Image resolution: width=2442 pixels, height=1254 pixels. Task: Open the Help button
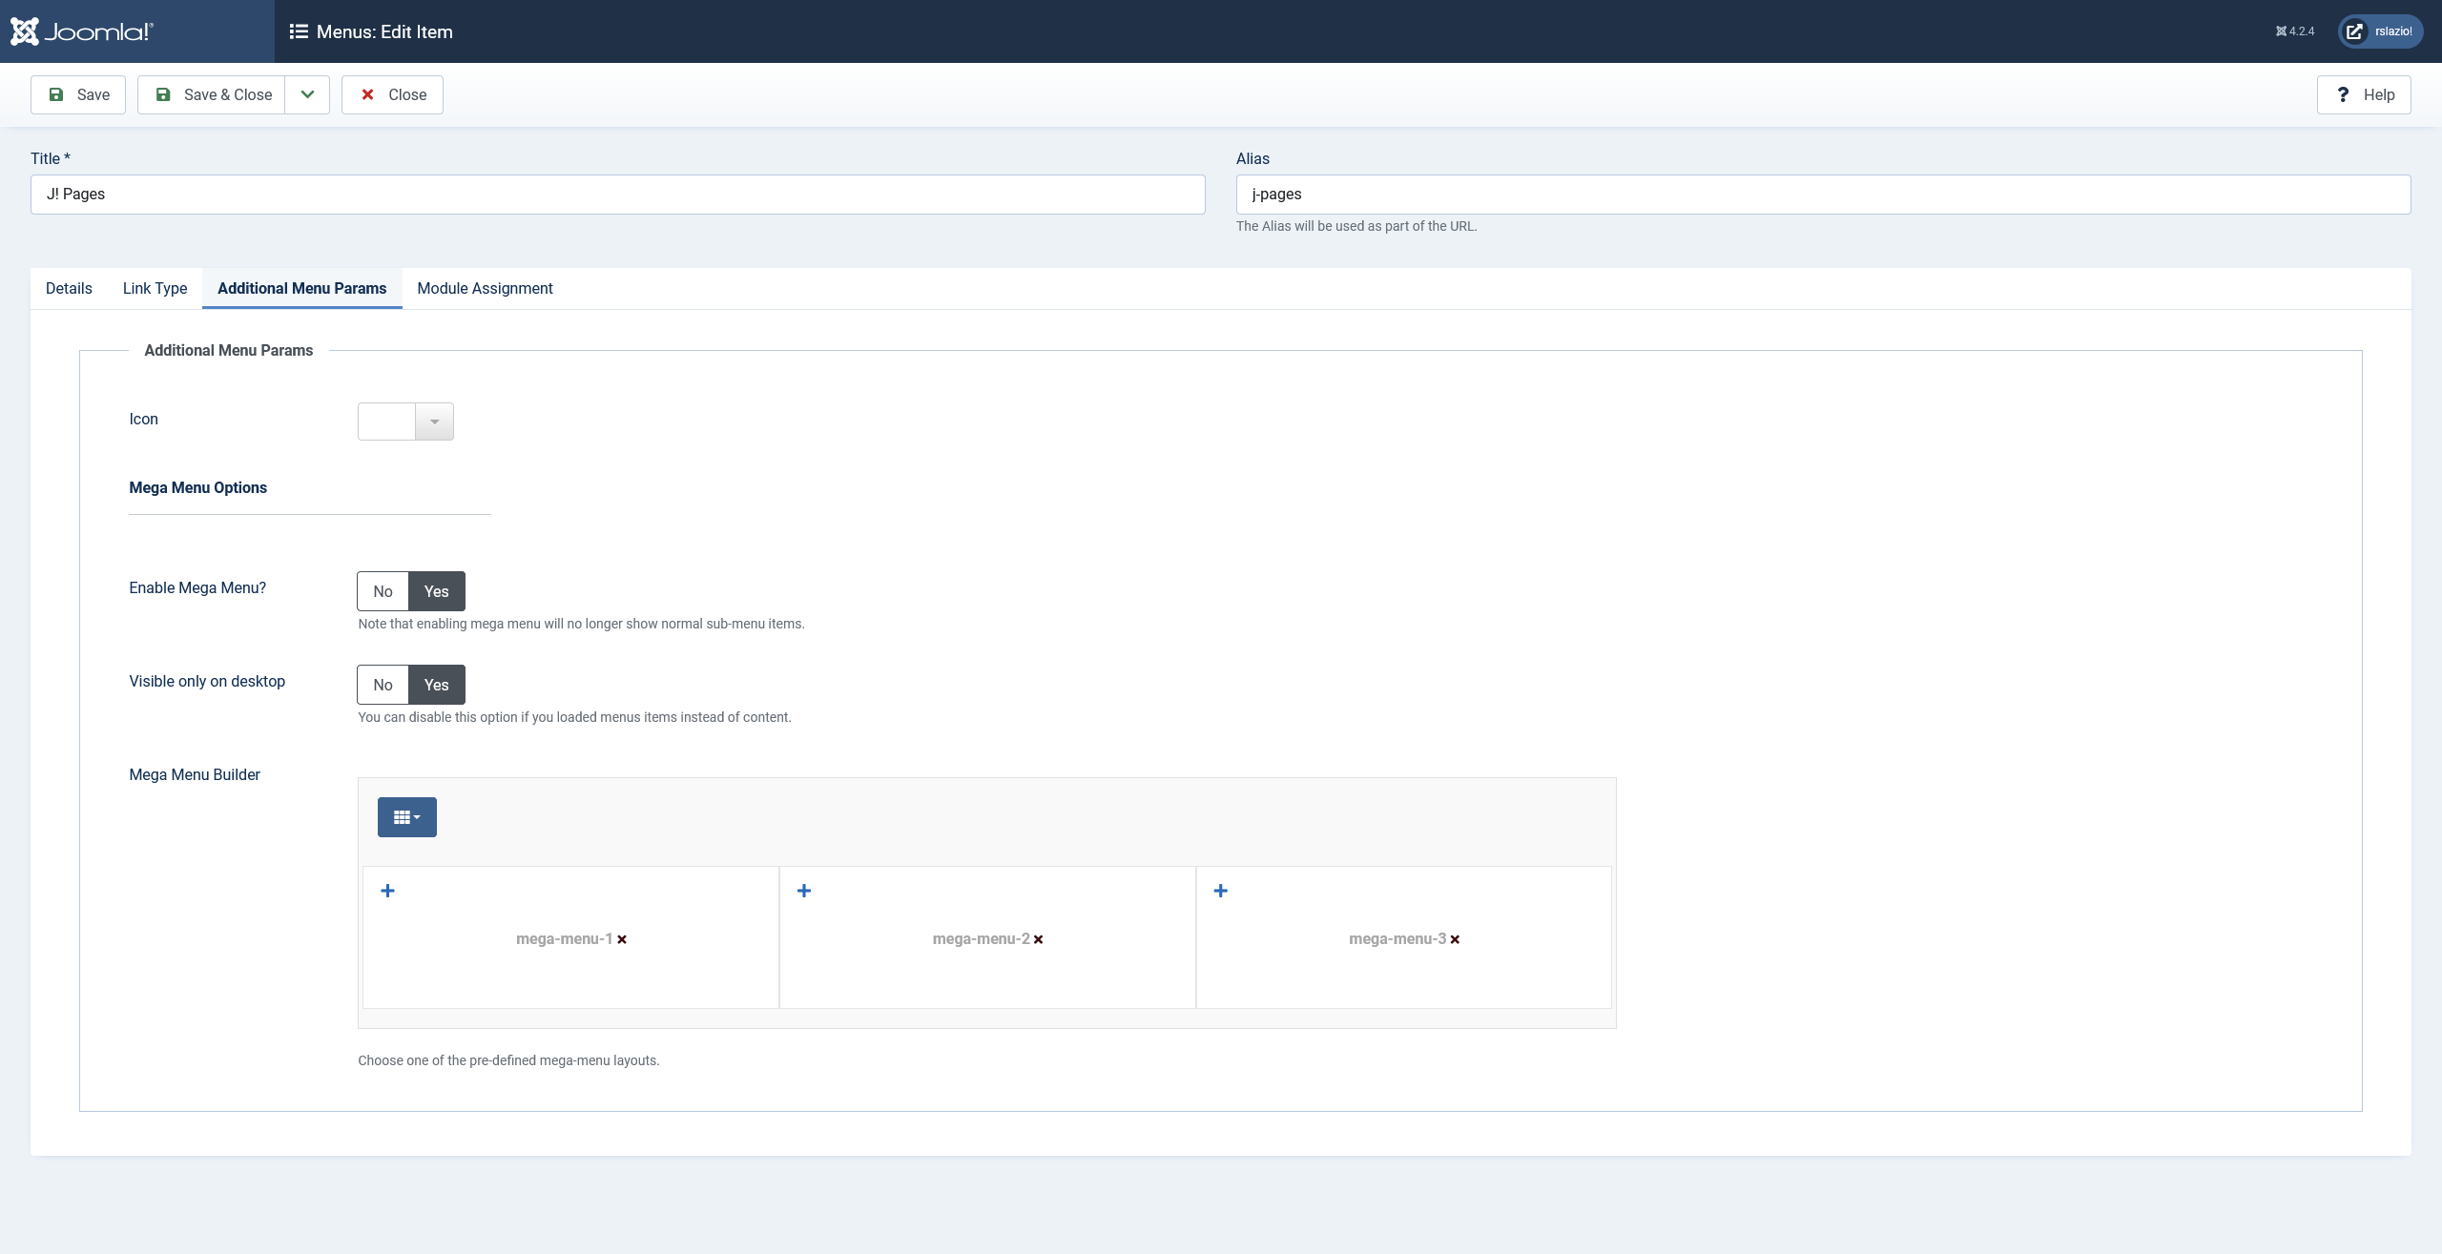click(x=2364, y=94)
